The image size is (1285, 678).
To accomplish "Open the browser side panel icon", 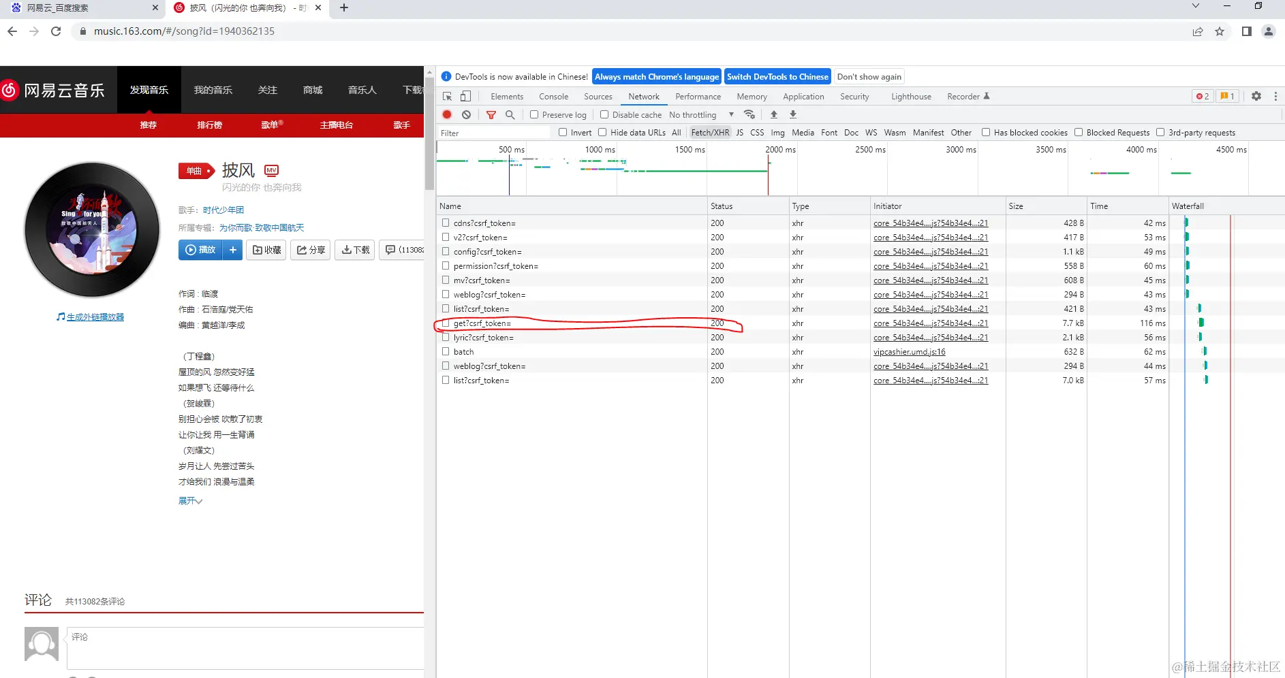I will pos(1246,31).
